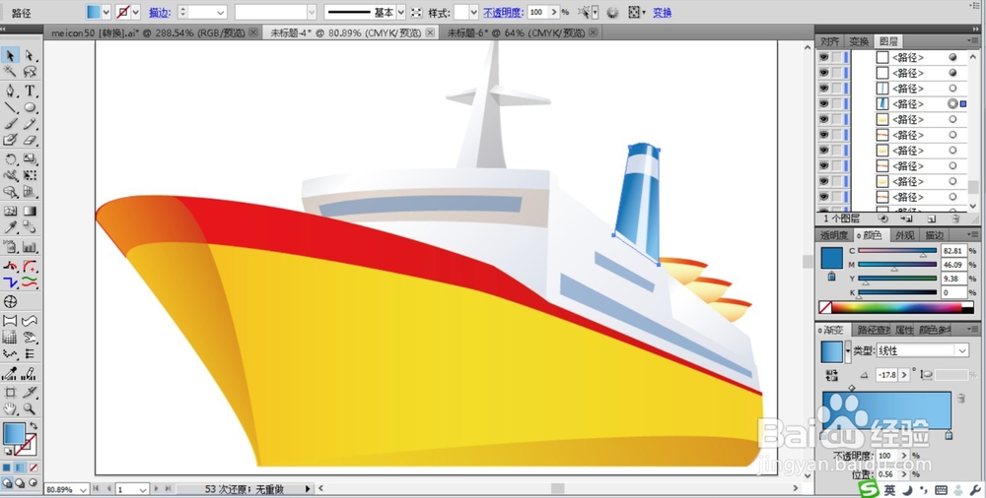The width and height of the screenshot is (986, 498).
Task: Click Create New Layer icon in Layers panel
Action: pos(932,218)
